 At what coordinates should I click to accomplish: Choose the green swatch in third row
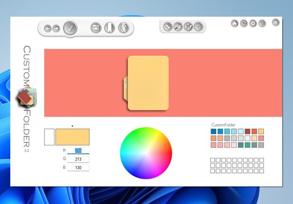click(x=247, y=145)
